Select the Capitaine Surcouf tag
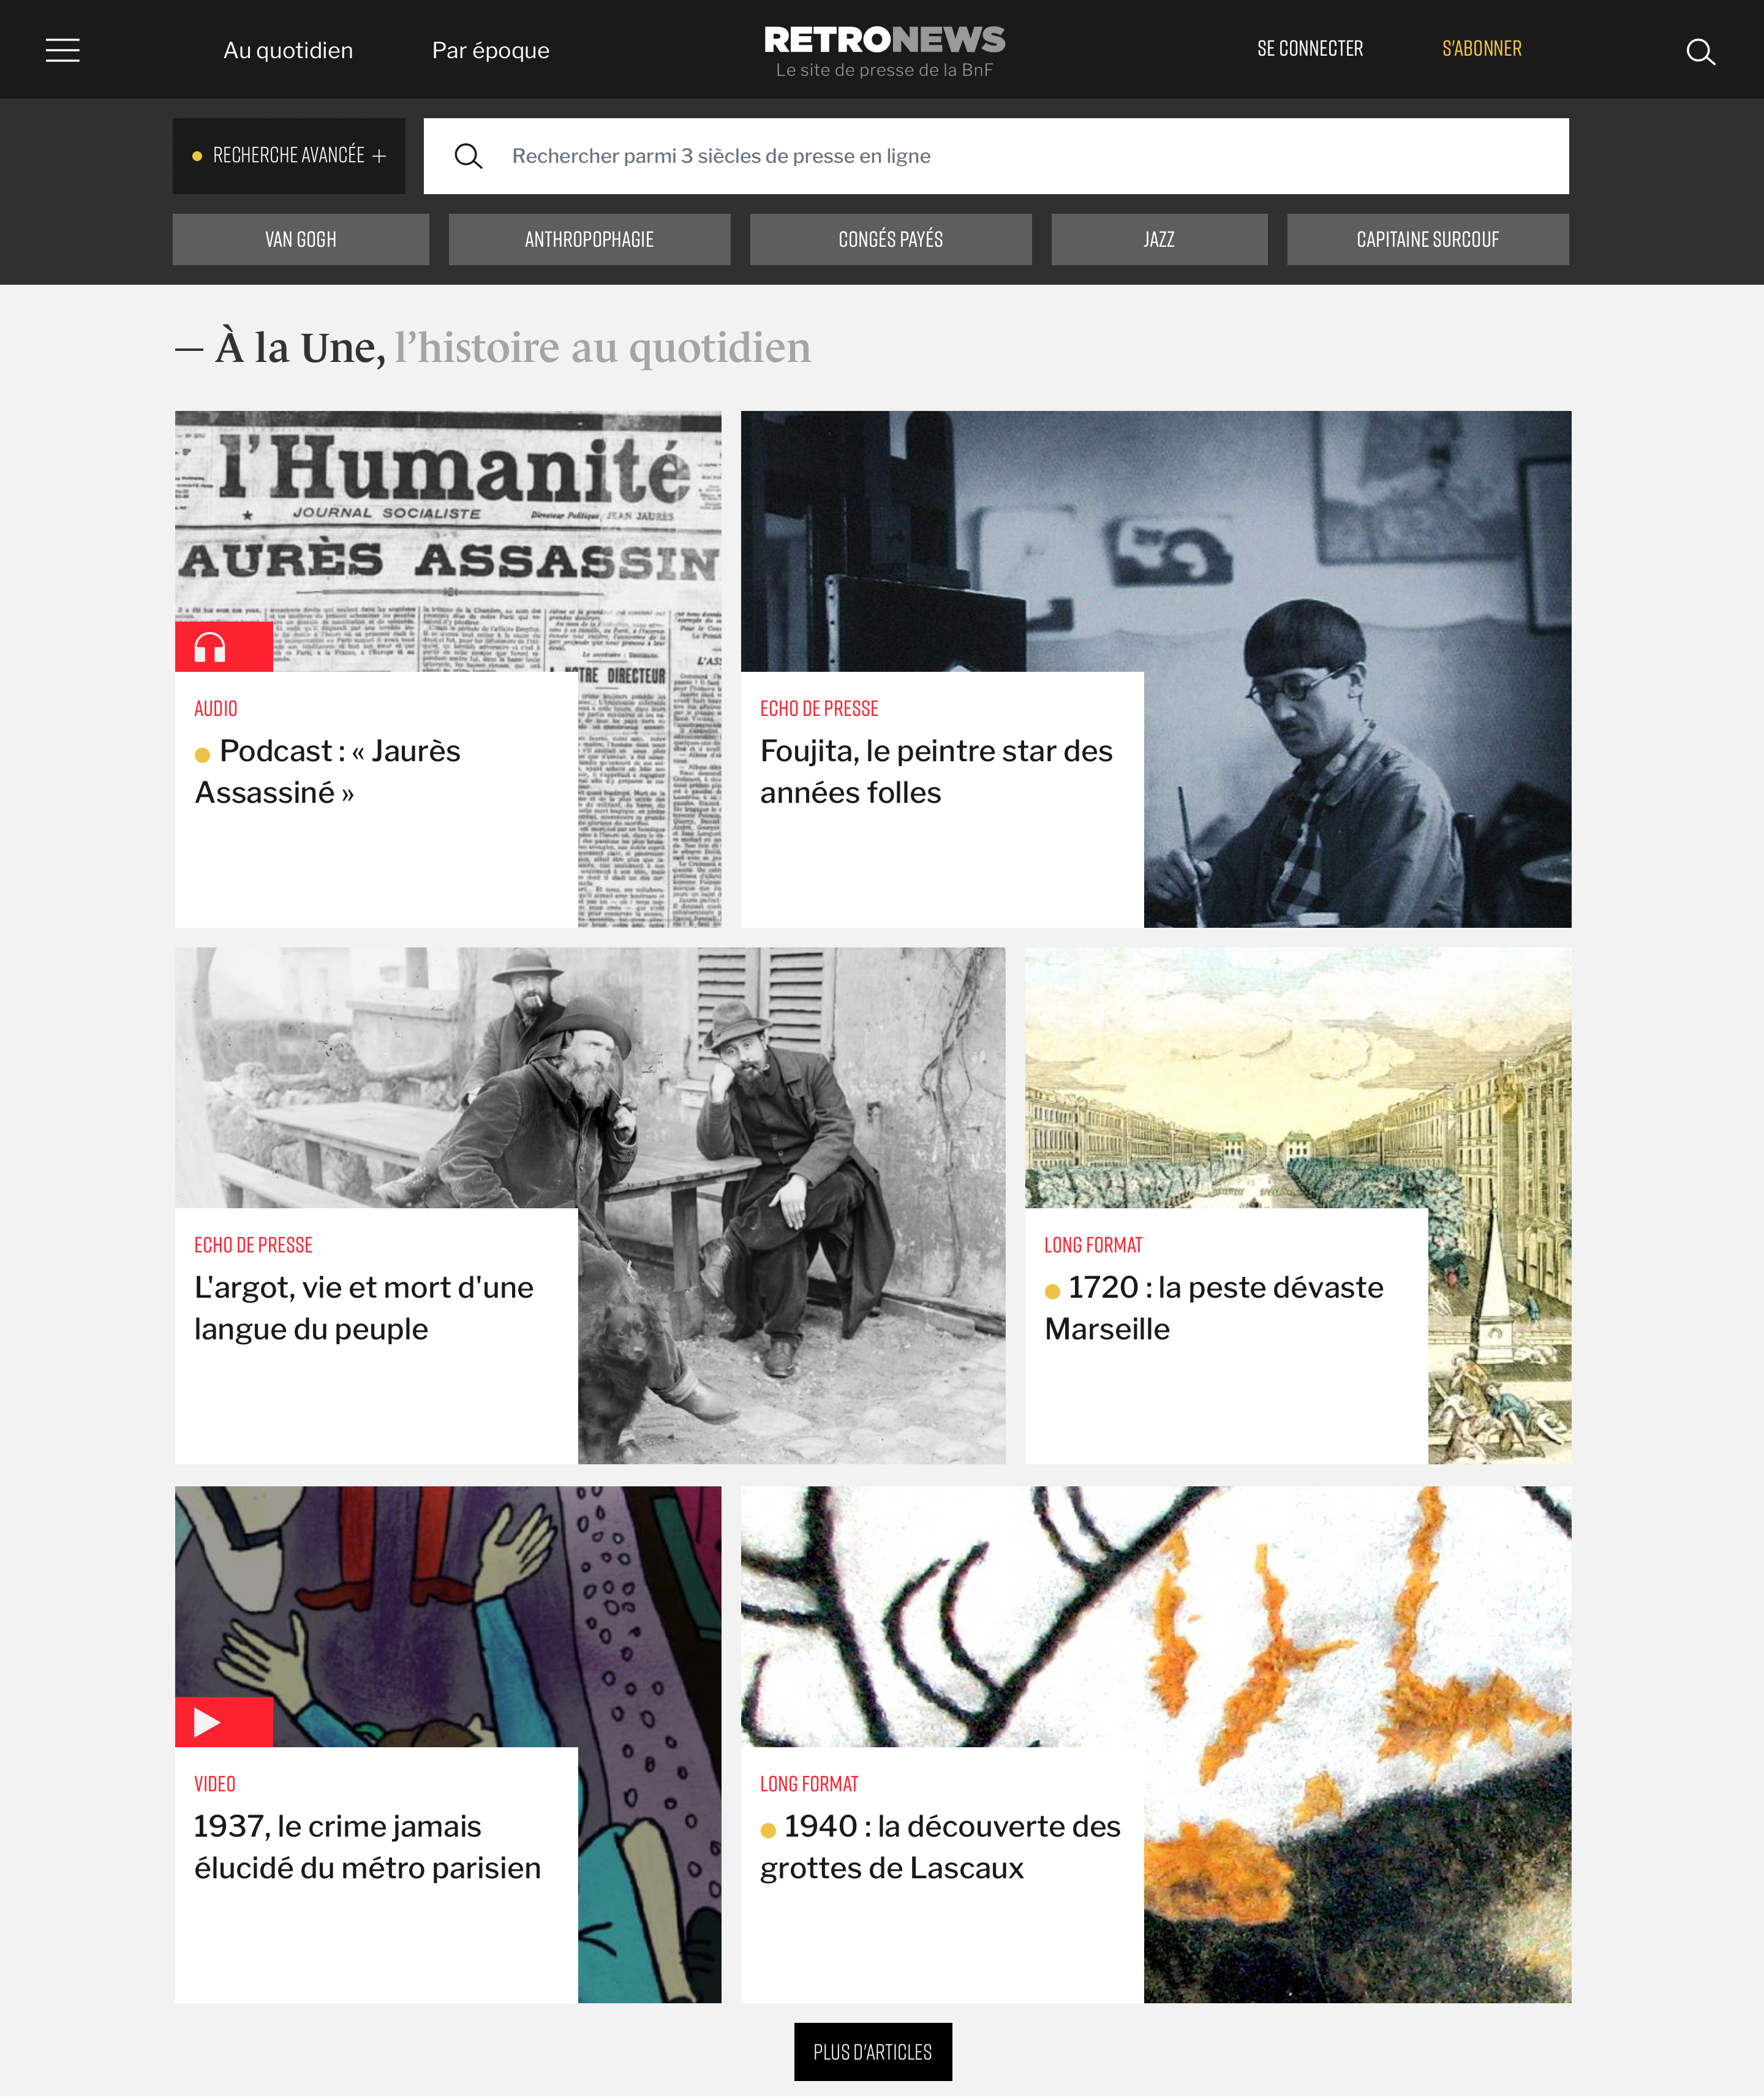Screen dimensions: 1764x2100 1427,239
